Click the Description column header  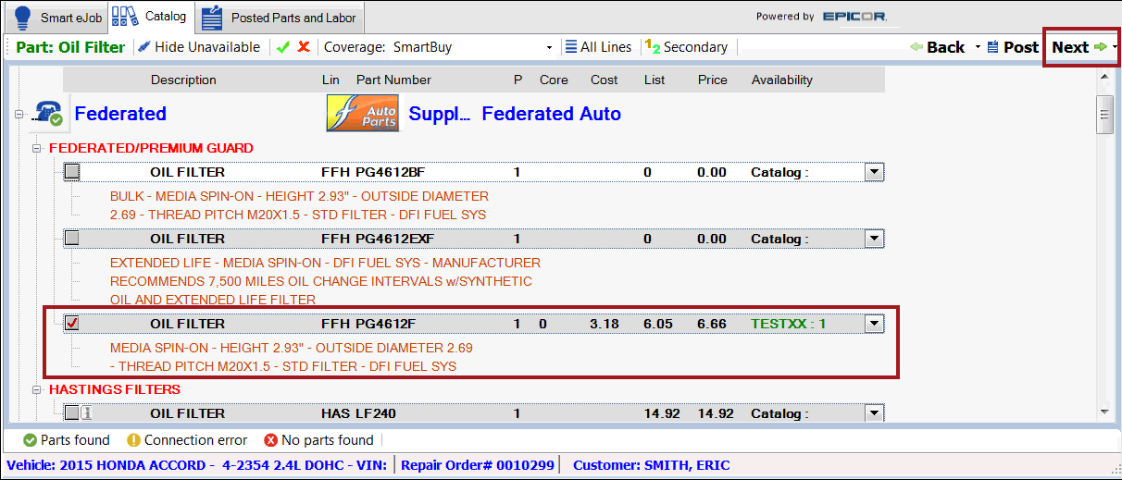click(183, 80)
